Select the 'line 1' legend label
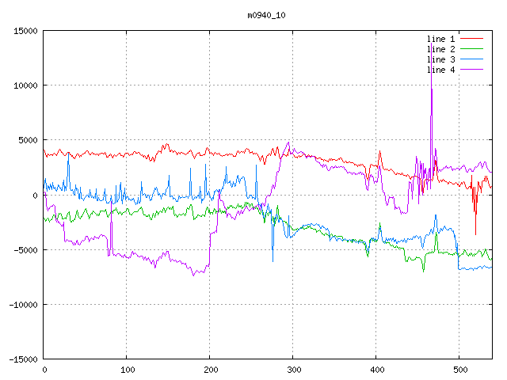The height and width of the screenshot is (380, 507). pos(440,39)
